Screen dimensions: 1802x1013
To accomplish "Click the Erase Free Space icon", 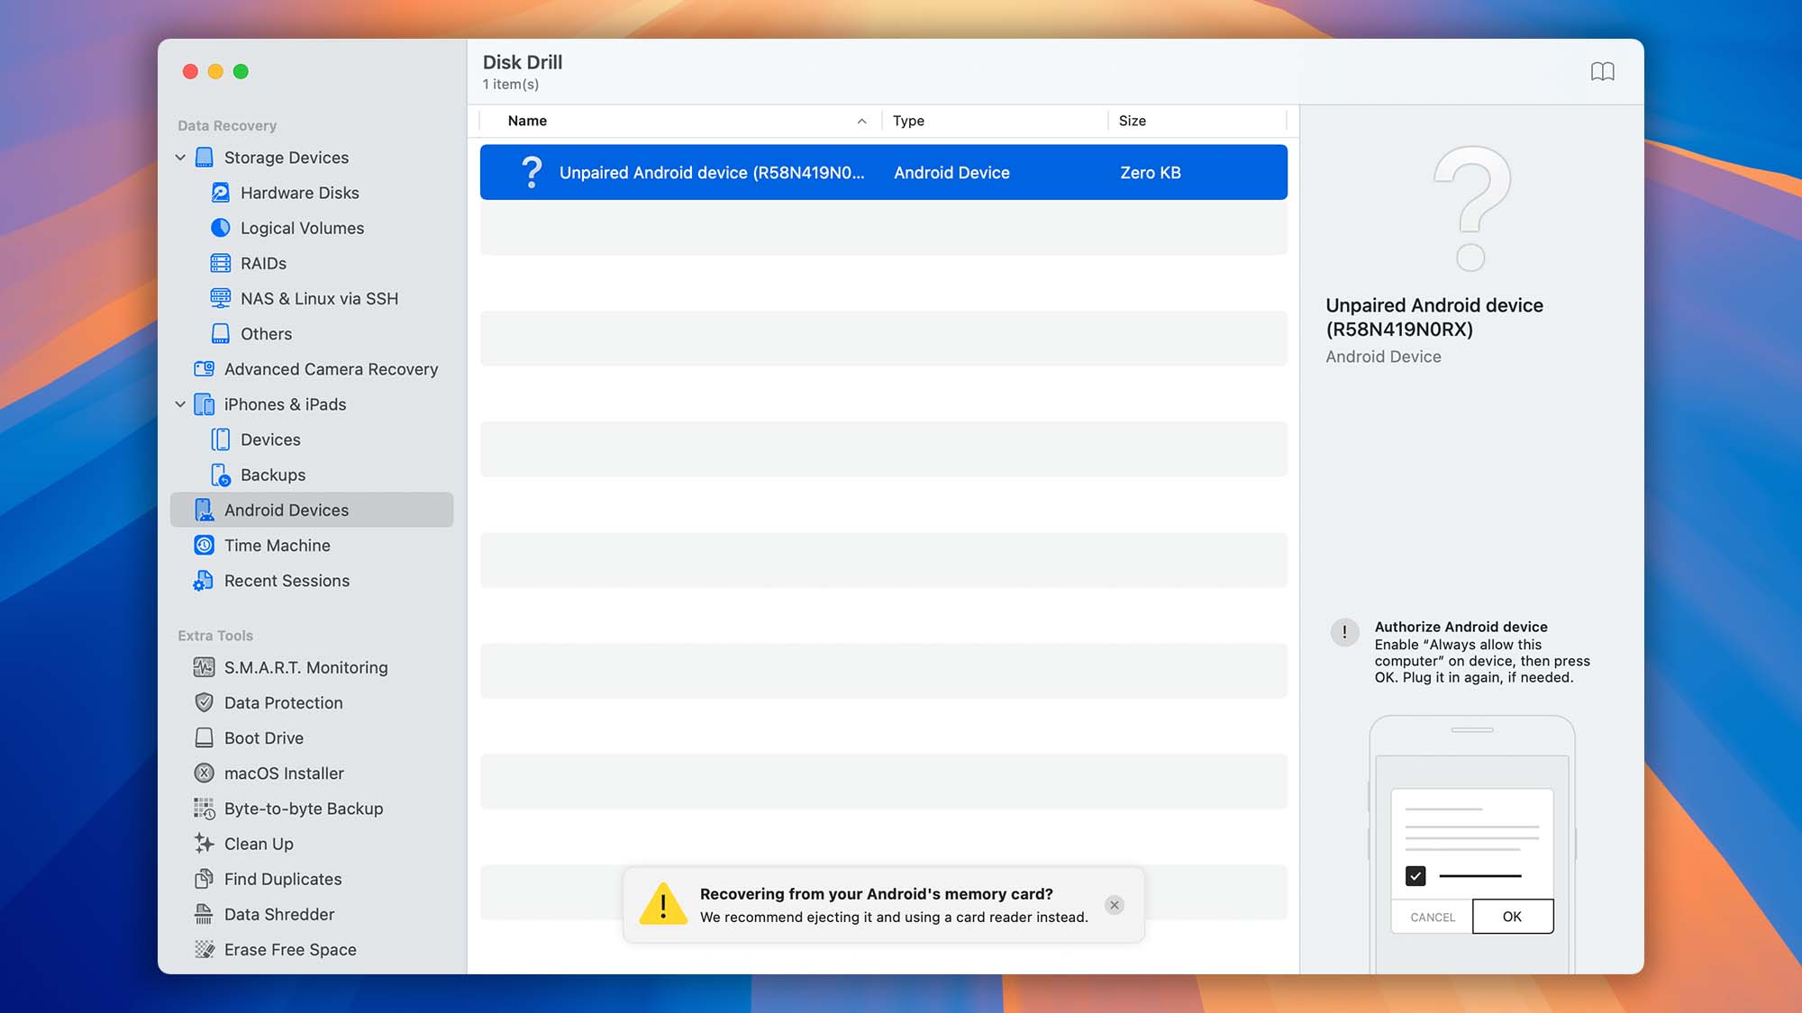I will click(x=205, y=949).
